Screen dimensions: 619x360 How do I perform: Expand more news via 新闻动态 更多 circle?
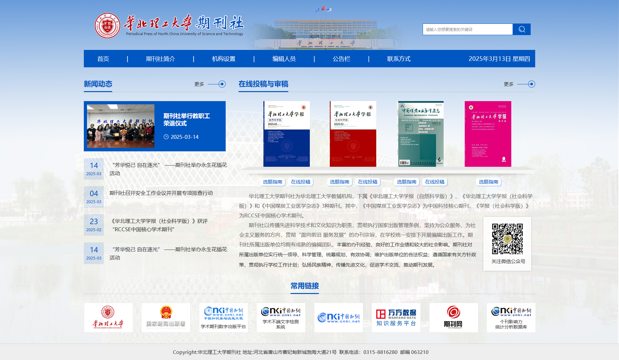coord(222,84)
